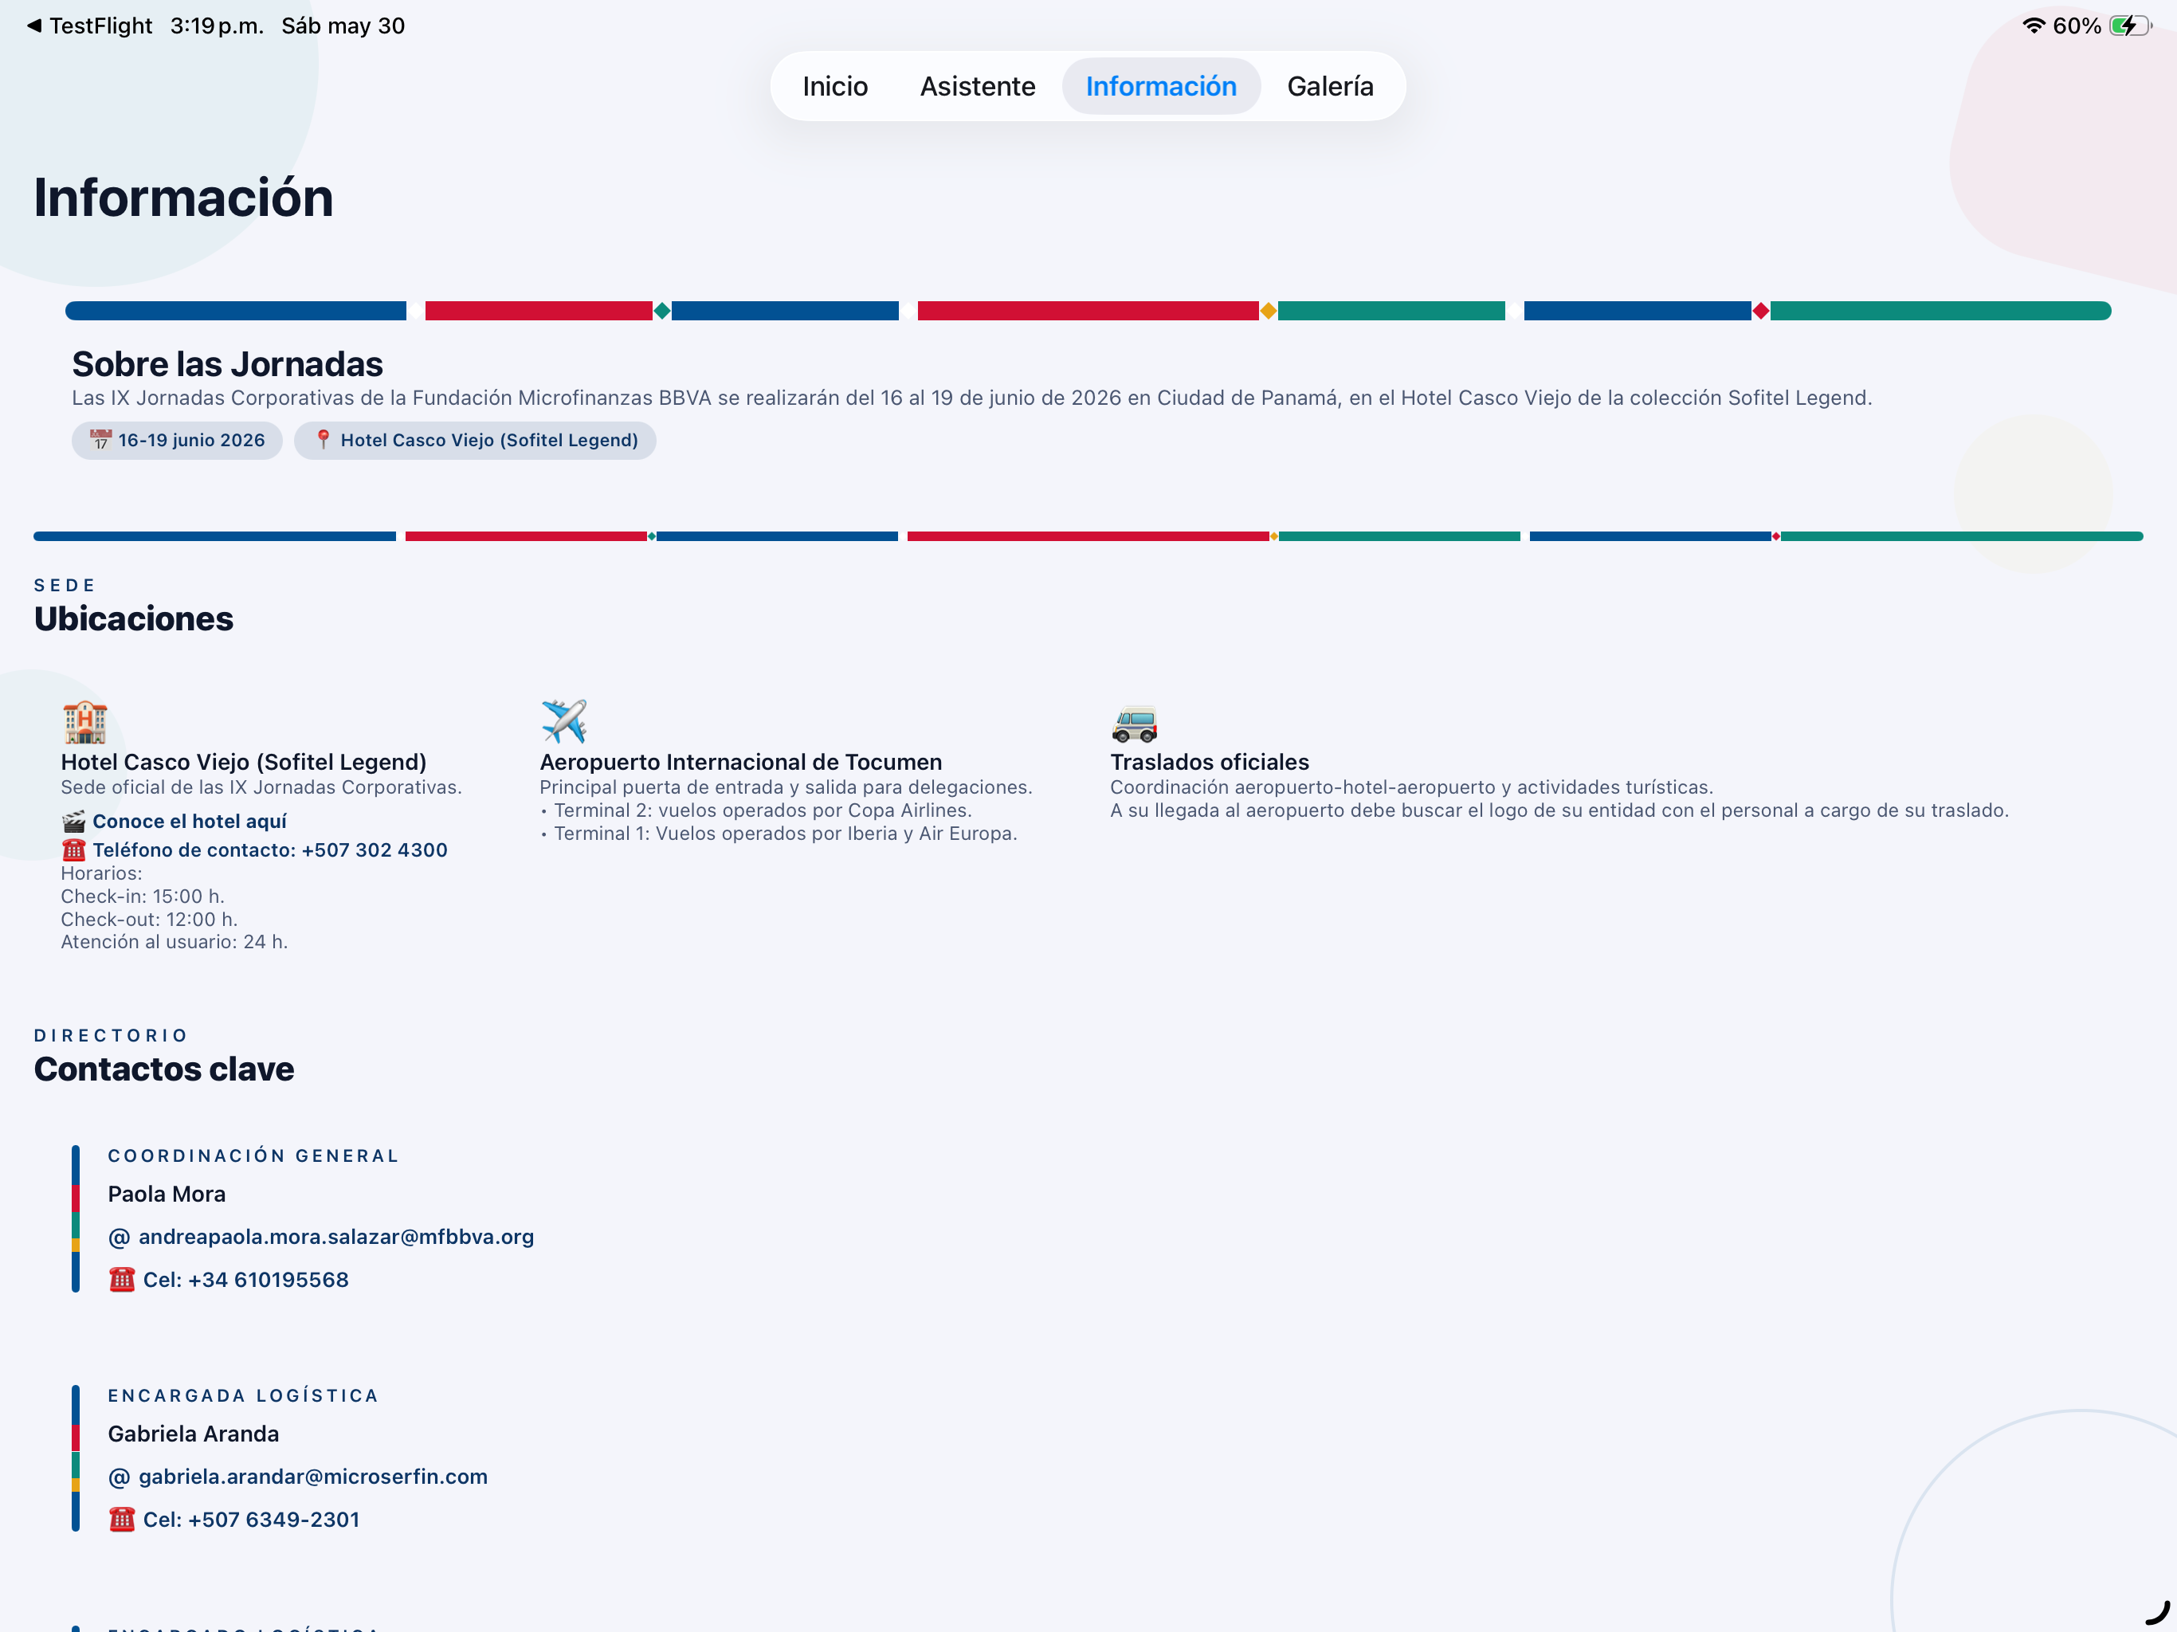Viewport: 2177px width, 1632px height.
Task: Email andreapaola.mora.salazar@mfbbva.org
Action: pyautogui.click(x=335, y=1236)
